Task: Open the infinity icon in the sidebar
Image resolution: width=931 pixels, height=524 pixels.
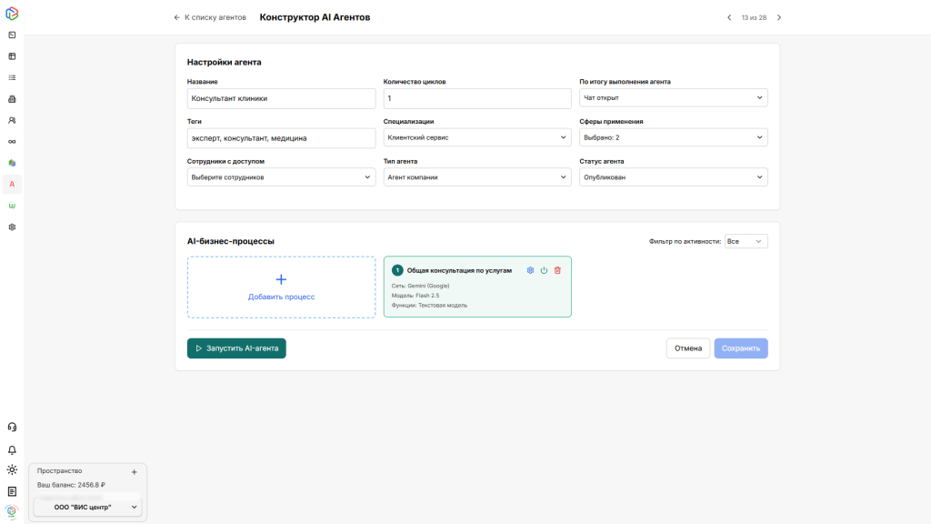Action: point(11,141)
